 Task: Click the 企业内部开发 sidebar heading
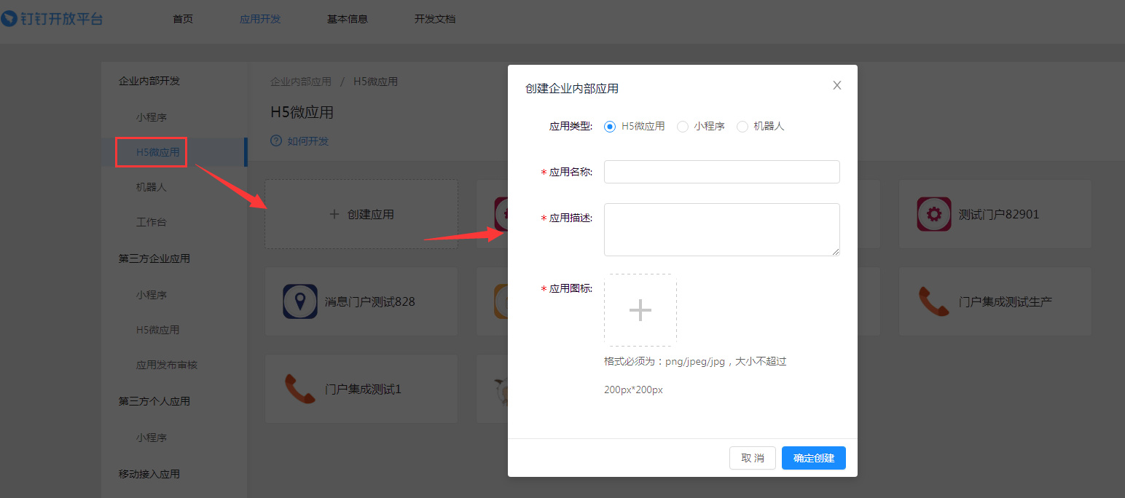pyautogui.click(x=149, y=81)
